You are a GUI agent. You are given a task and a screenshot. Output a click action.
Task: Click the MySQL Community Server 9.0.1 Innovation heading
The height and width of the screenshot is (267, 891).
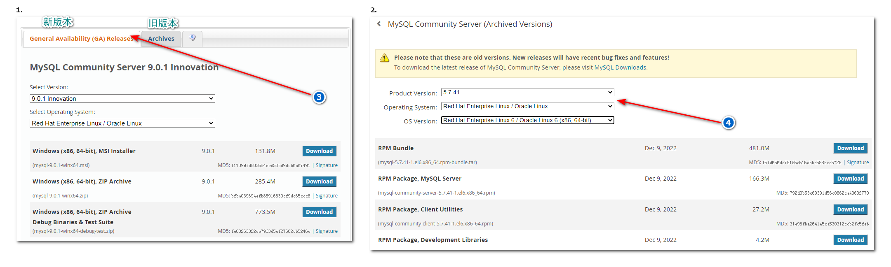click(x=124, y=67)
